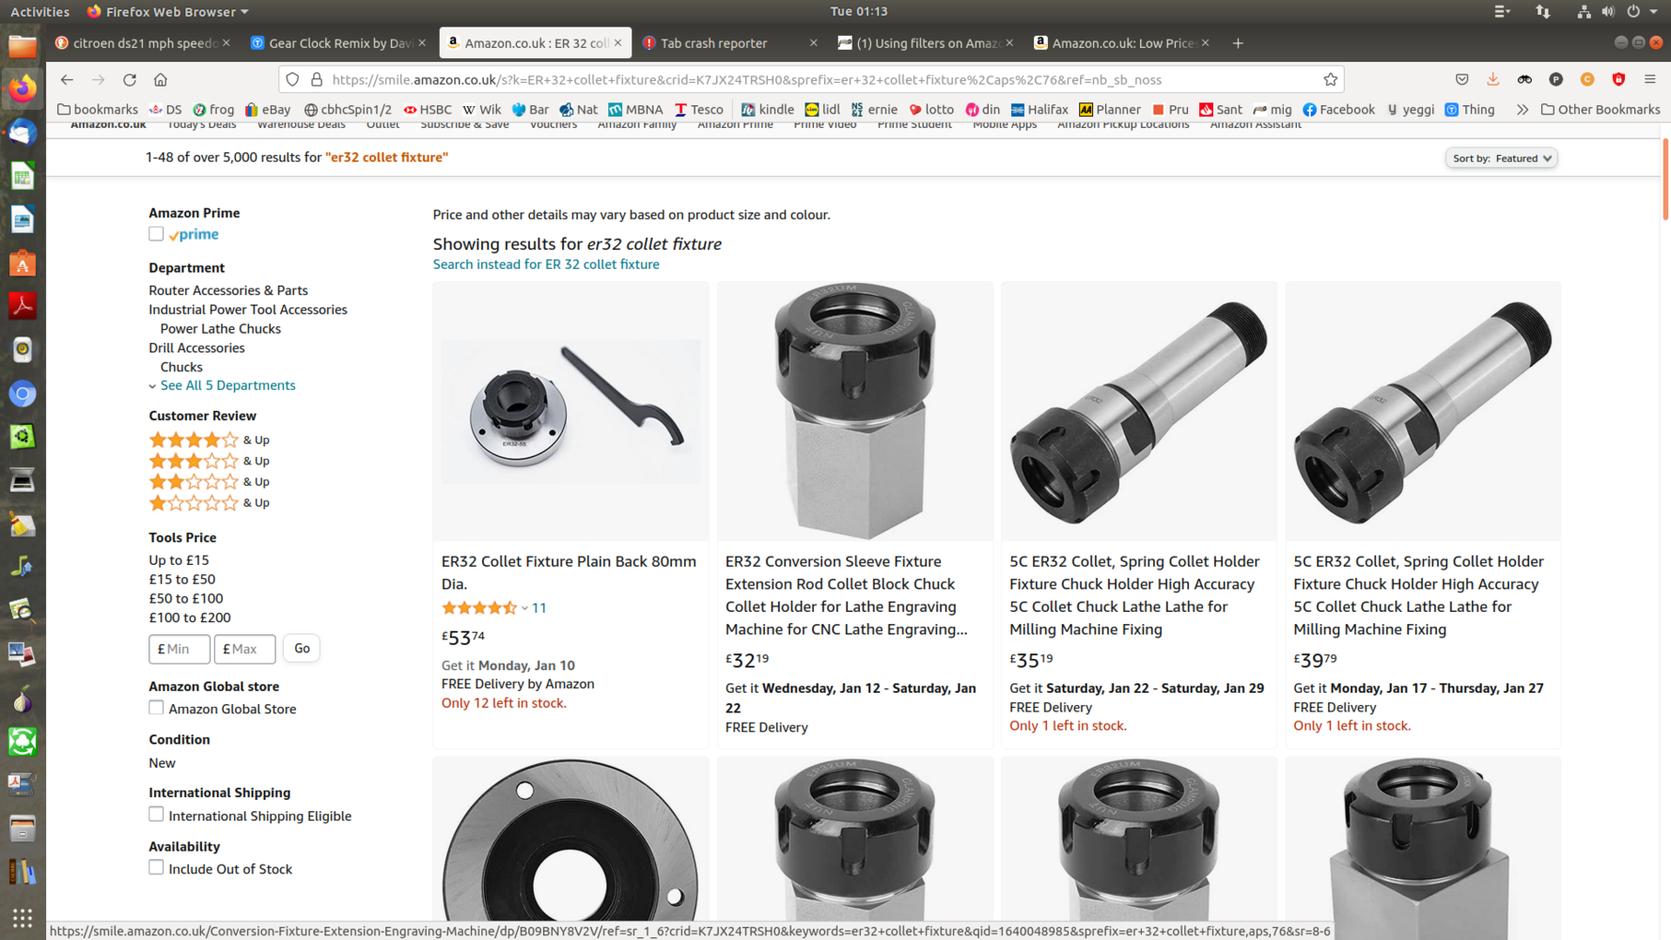Check the Include Out of Stock box
The height and width of the screenshot is (940, 1671).
(x=156, y=868)
